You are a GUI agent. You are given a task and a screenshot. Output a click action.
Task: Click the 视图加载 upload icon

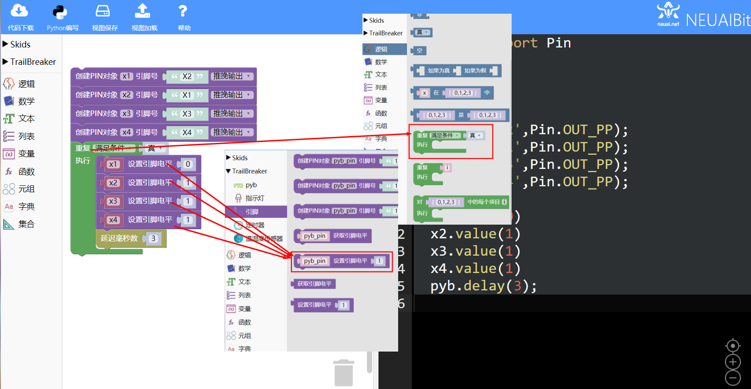[x=143, y=11]
